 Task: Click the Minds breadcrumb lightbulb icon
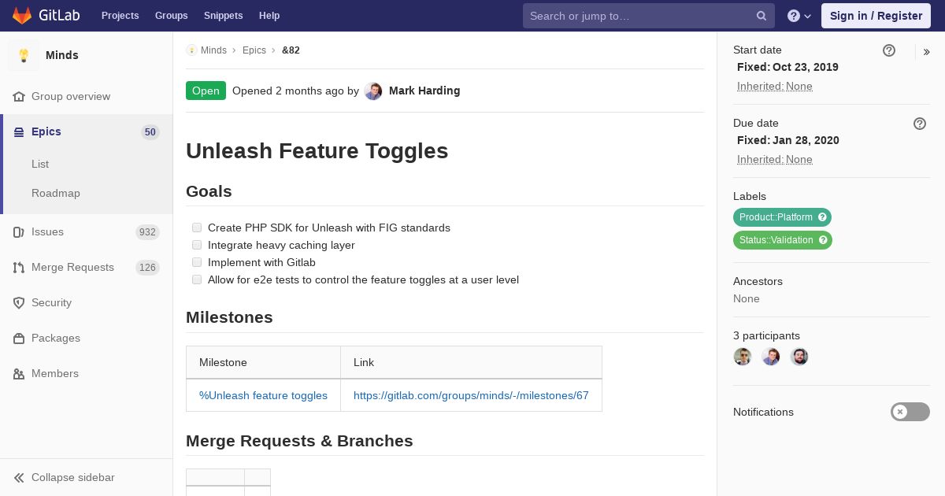(x=191, y=50)
